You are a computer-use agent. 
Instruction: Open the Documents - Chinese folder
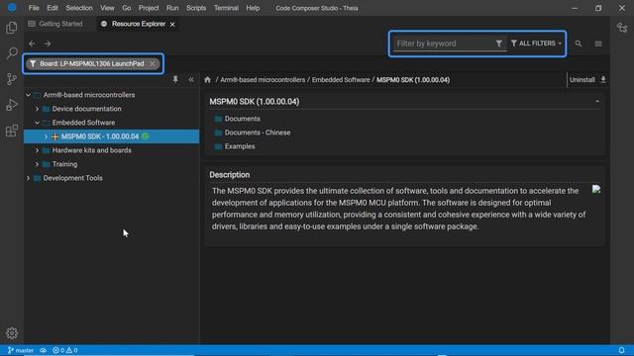(258, 133)
